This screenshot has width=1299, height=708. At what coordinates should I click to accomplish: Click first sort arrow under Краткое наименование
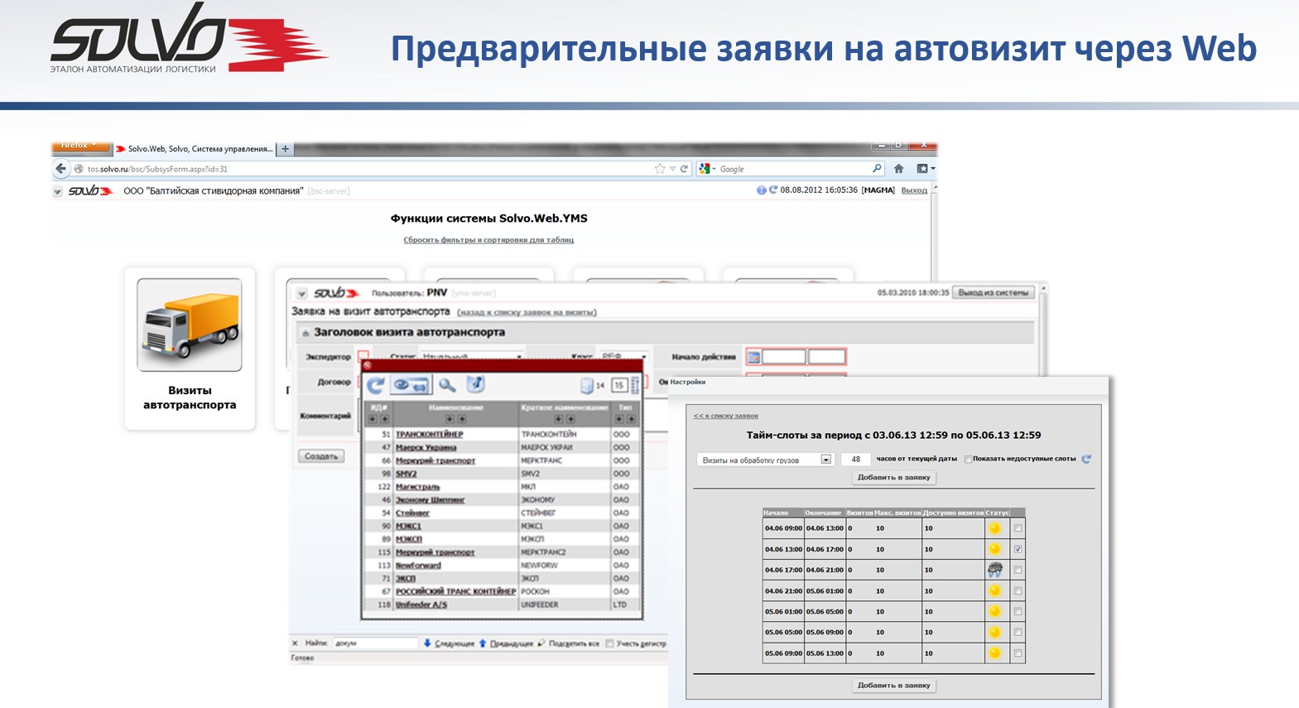pos(559,420)
